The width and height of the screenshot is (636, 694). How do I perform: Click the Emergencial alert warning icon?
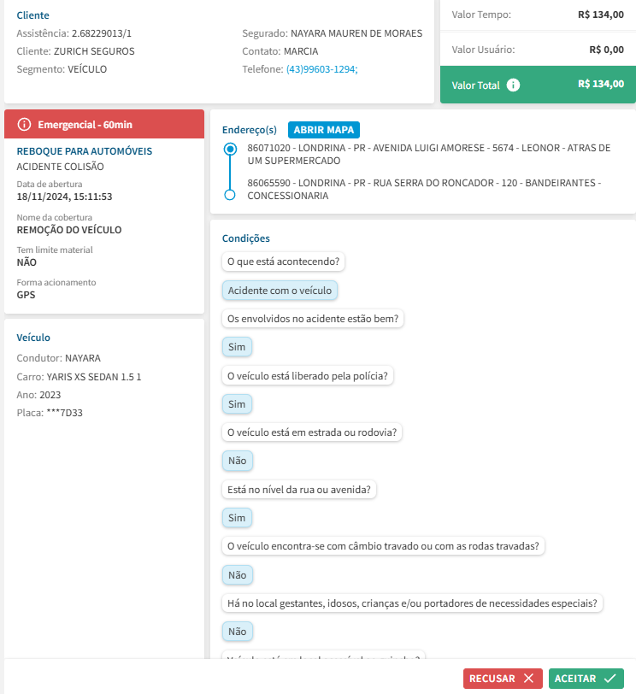pyautogui.click(x=24, y=125)
